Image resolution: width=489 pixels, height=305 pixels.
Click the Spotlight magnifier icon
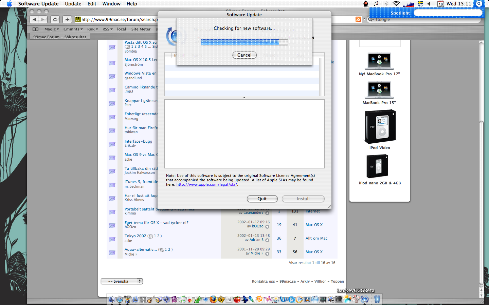click(x=479, y=4)
